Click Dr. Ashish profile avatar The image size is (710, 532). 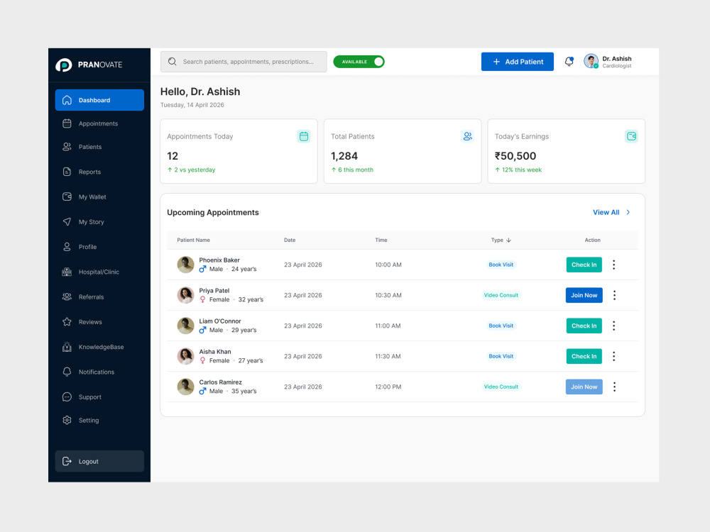(591, 61)
